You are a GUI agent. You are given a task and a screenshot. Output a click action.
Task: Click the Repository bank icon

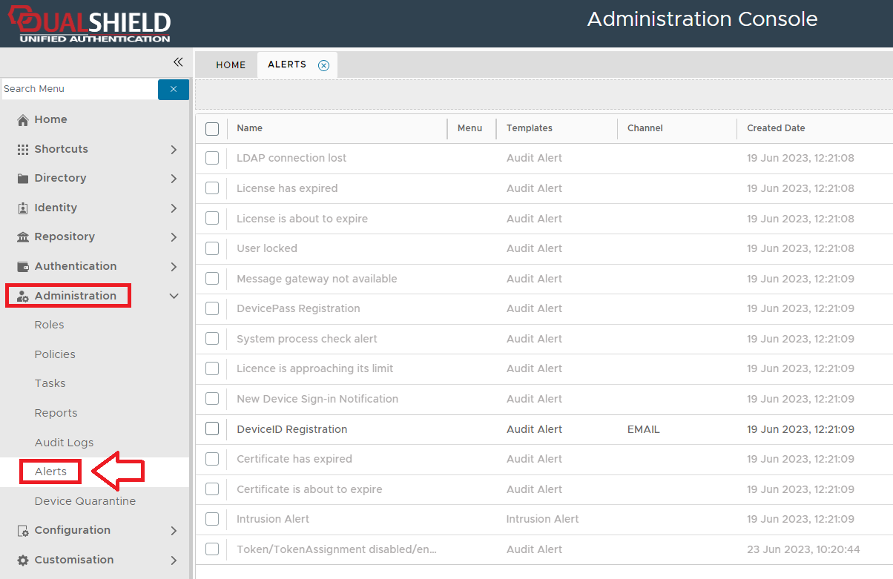coord(23,237)
